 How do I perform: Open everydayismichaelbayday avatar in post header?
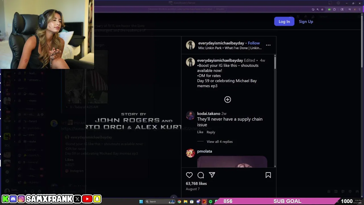(x=191, y=45)
